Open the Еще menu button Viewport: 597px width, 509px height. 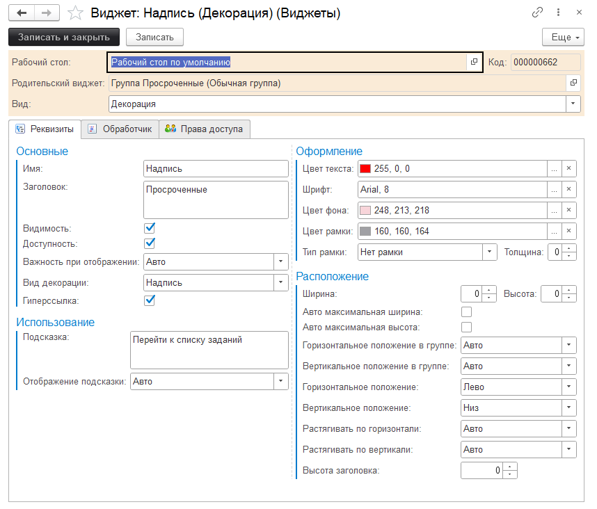point(562,37)
